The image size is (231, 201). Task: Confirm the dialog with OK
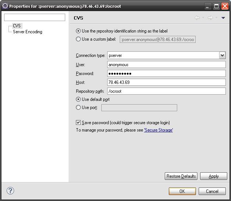coord(182,191)
